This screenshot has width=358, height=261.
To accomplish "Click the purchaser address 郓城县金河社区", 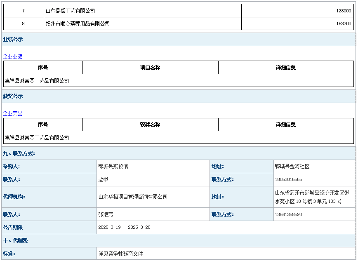I will (x=292, y=167).
